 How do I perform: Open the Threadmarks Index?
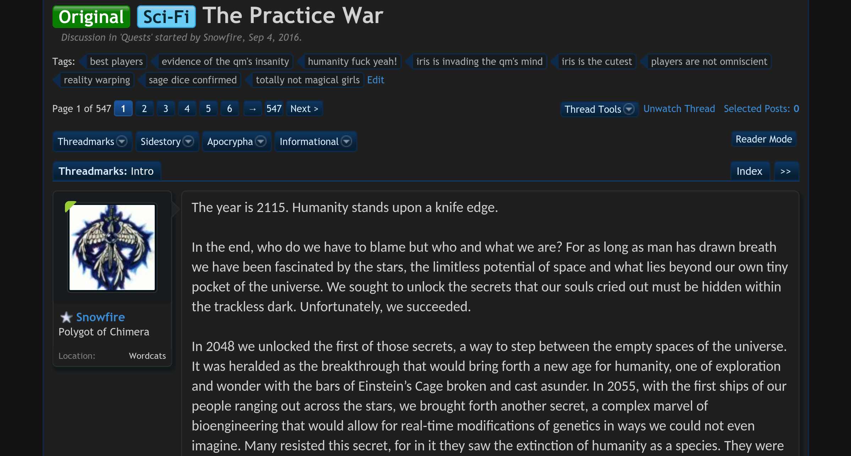pyautogui.click(x=749, y=171)
